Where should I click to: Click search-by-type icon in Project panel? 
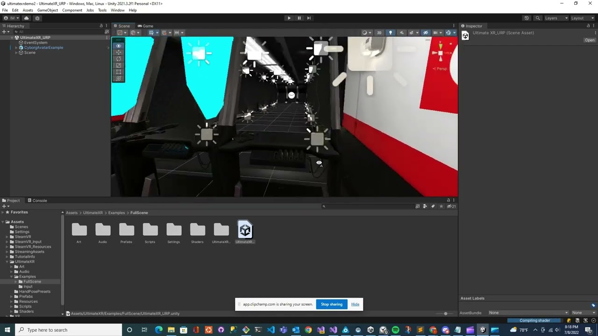[x=425, y=206]
